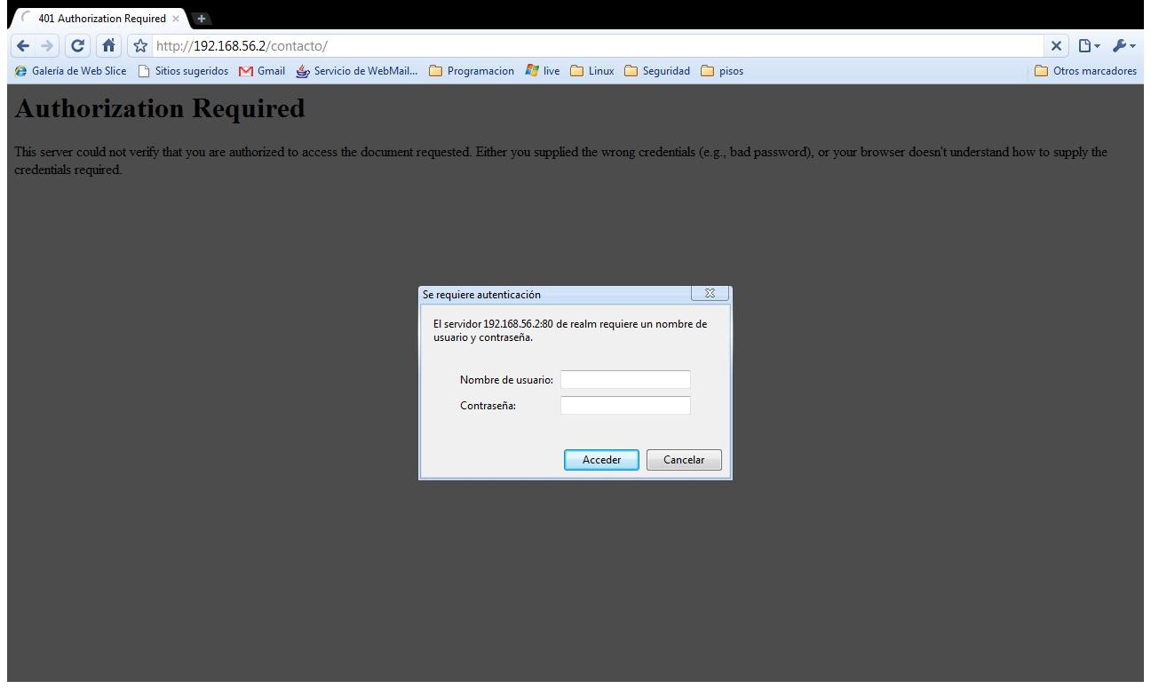
Task: Expand the Programacion bookmarks folder
Action: [472, 71]
